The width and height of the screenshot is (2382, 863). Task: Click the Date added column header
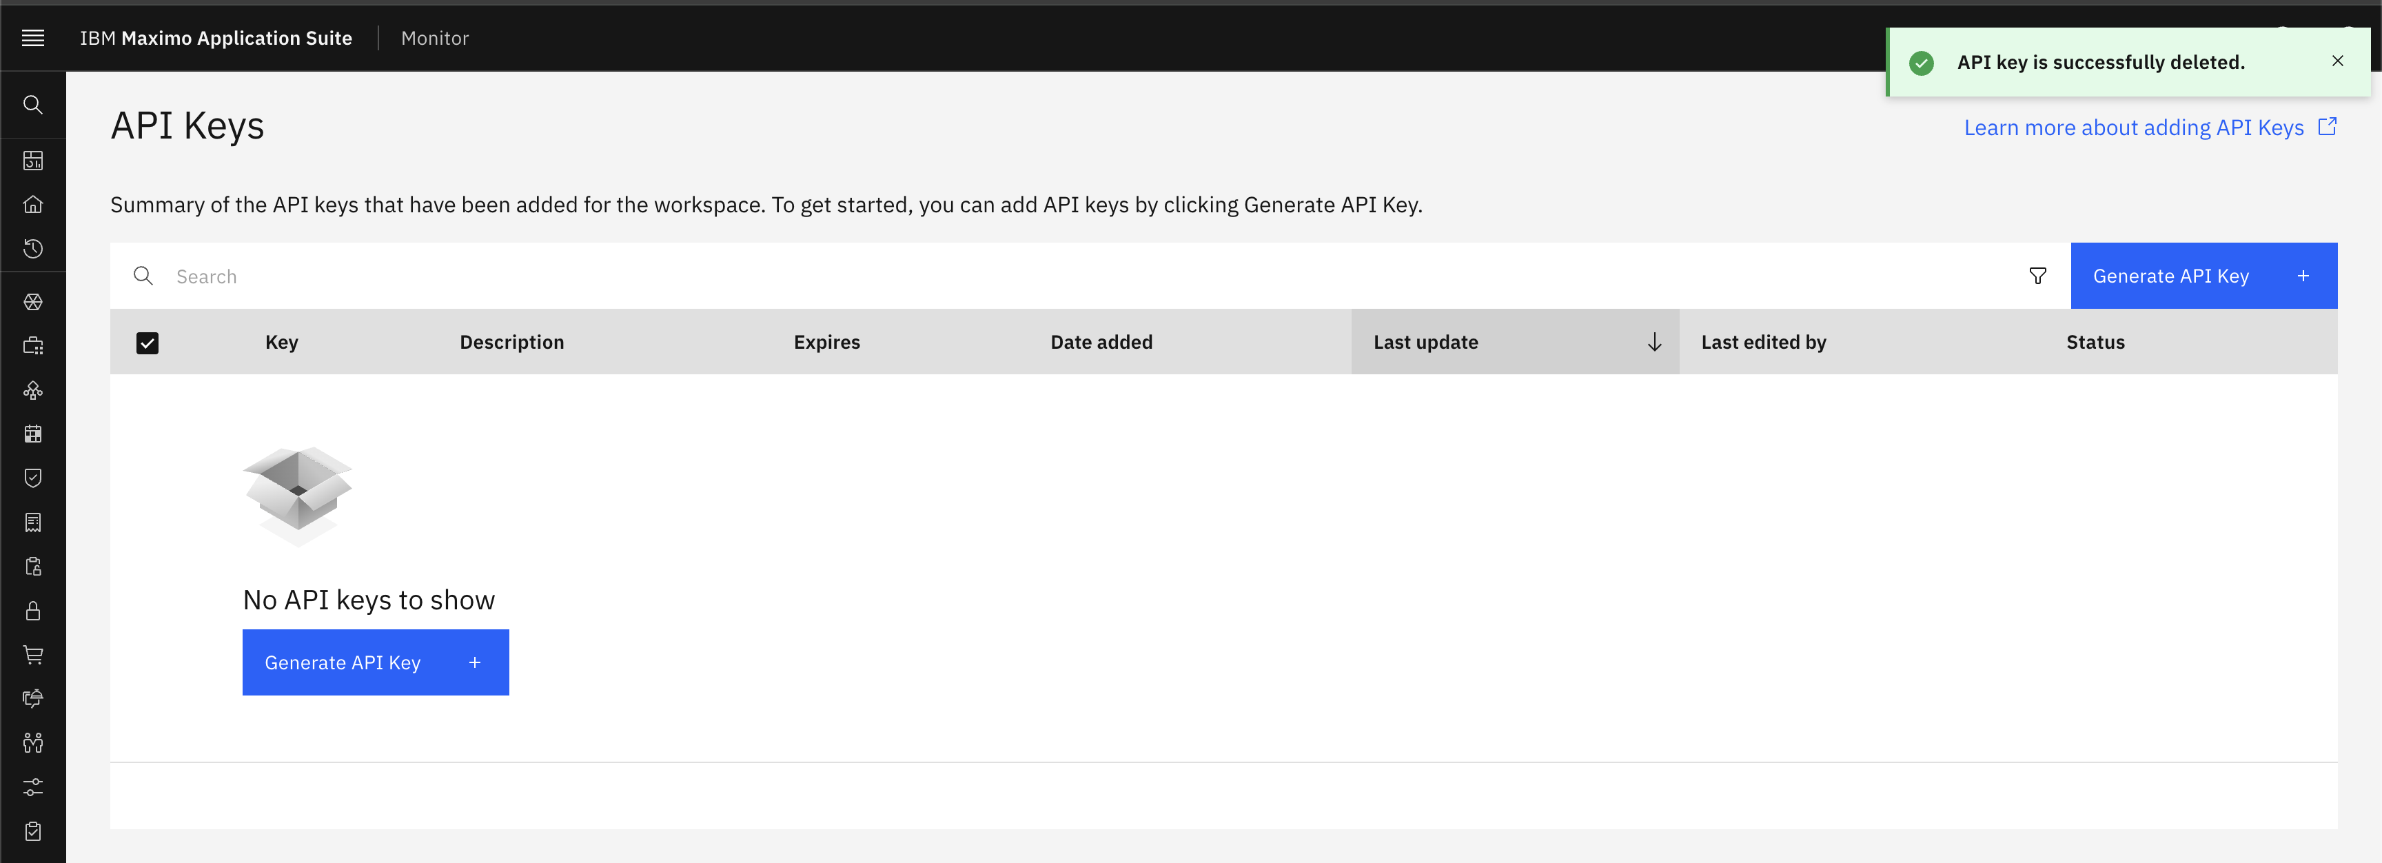click(x=1101, y=343)
